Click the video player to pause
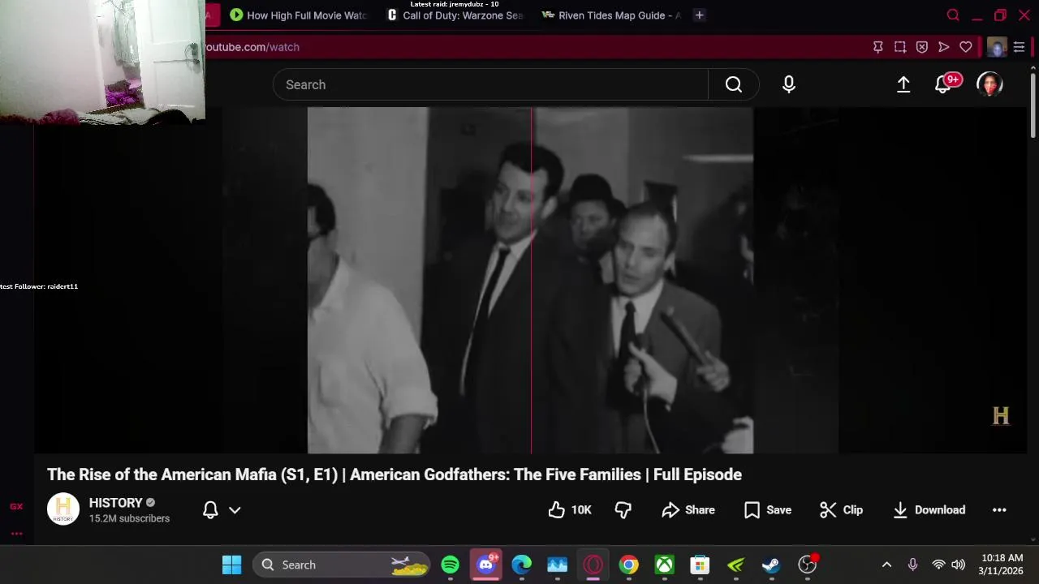 pos(530,280)
